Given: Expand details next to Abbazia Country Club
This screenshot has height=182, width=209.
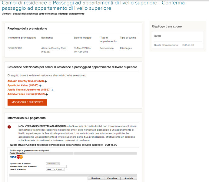Looking at the screenshot, I should coord(46,81).
